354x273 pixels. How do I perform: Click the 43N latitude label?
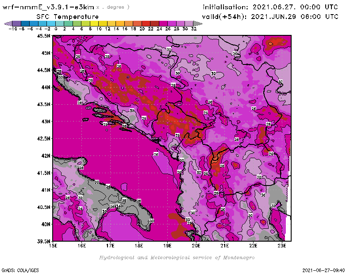[x=46, y=121]
